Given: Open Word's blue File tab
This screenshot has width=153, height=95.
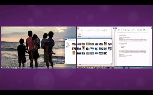Looking at the screenshot, I should [x=116, y=28].
